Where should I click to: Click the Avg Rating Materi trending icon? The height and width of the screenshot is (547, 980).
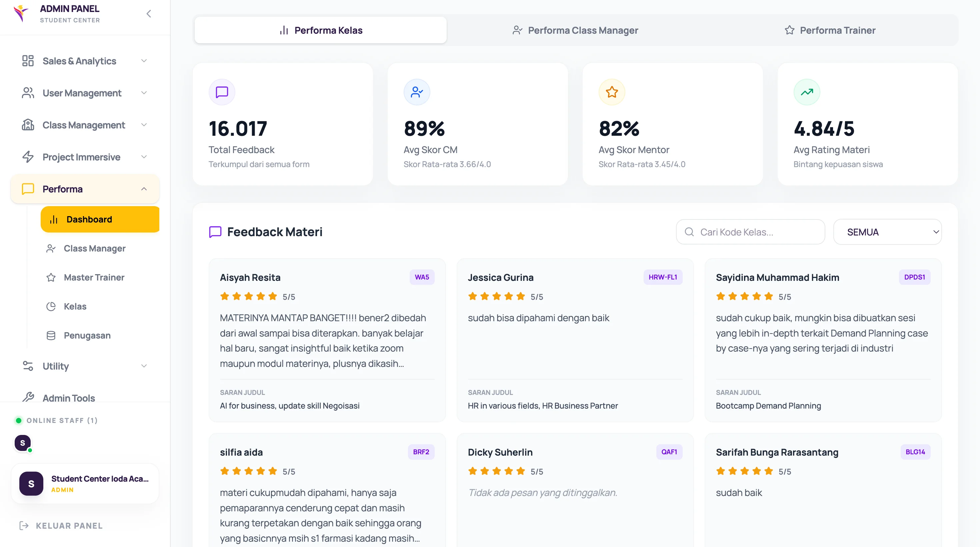click(807, 92)
